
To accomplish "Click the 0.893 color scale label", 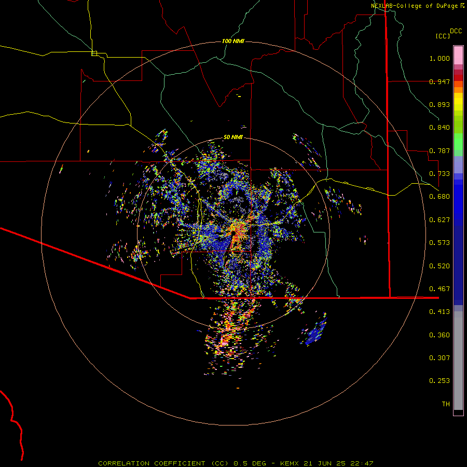I will (x=439, y=104).
